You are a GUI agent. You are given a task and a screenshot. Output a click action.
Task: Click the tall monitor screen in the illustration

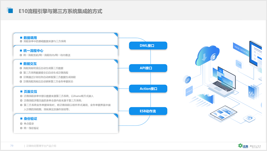coord(255,54)
